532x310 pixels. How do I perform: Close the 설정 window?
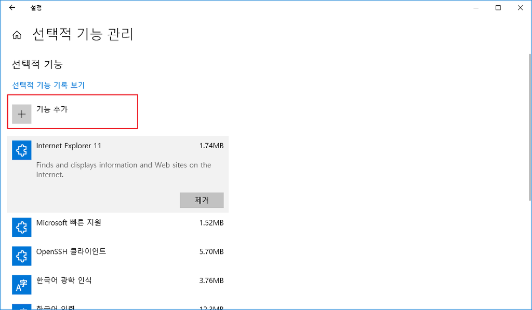pyautogui.click(x=520, y=8)
